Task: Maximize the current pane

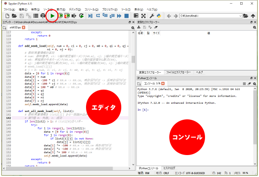Action: tap(136, 16)
